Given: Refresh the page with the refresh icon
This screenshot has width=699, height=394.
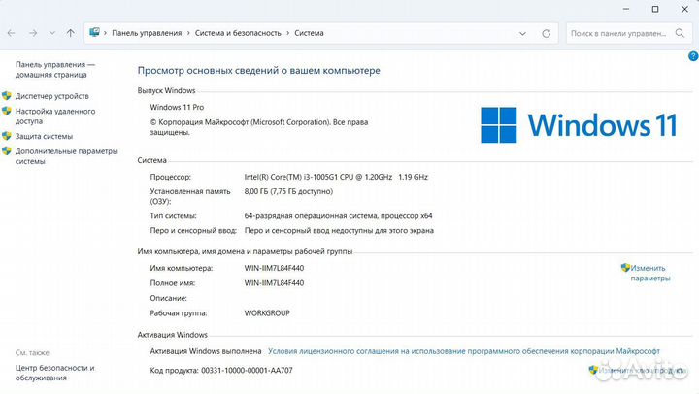Looking at the screenshot, I should coord(546,33).
